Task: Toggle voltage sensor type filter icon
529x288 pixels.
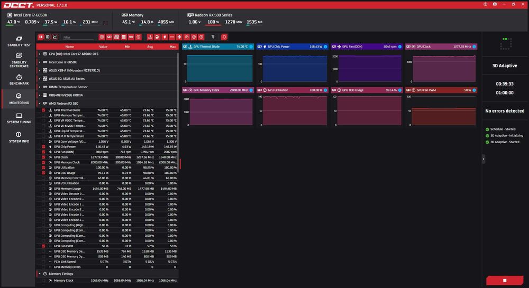Action: coord(157,37)
